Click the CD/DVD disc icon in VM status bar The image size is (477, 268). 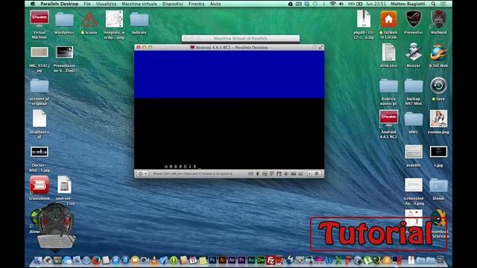point(265,173)
